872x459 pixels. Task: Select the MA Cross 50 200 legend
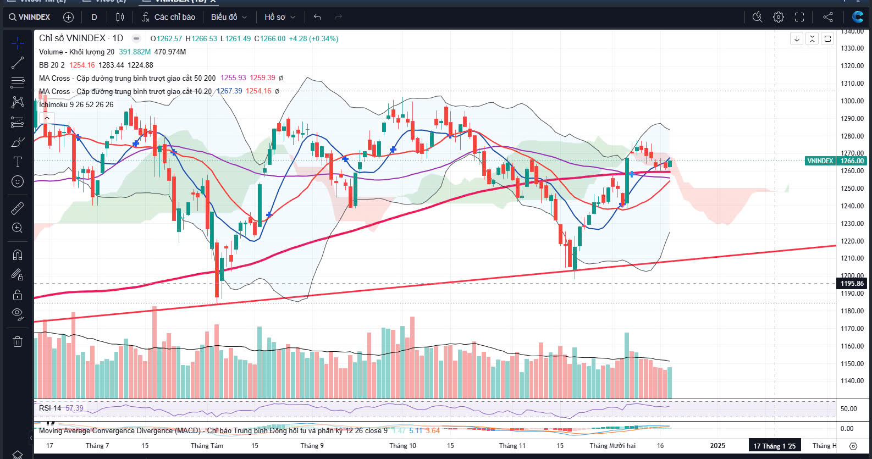point(127,78)
